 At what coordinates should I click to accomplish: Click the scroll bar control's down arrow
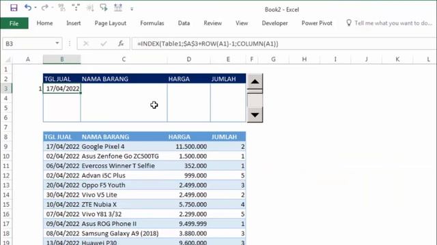(x=255, y=114)
